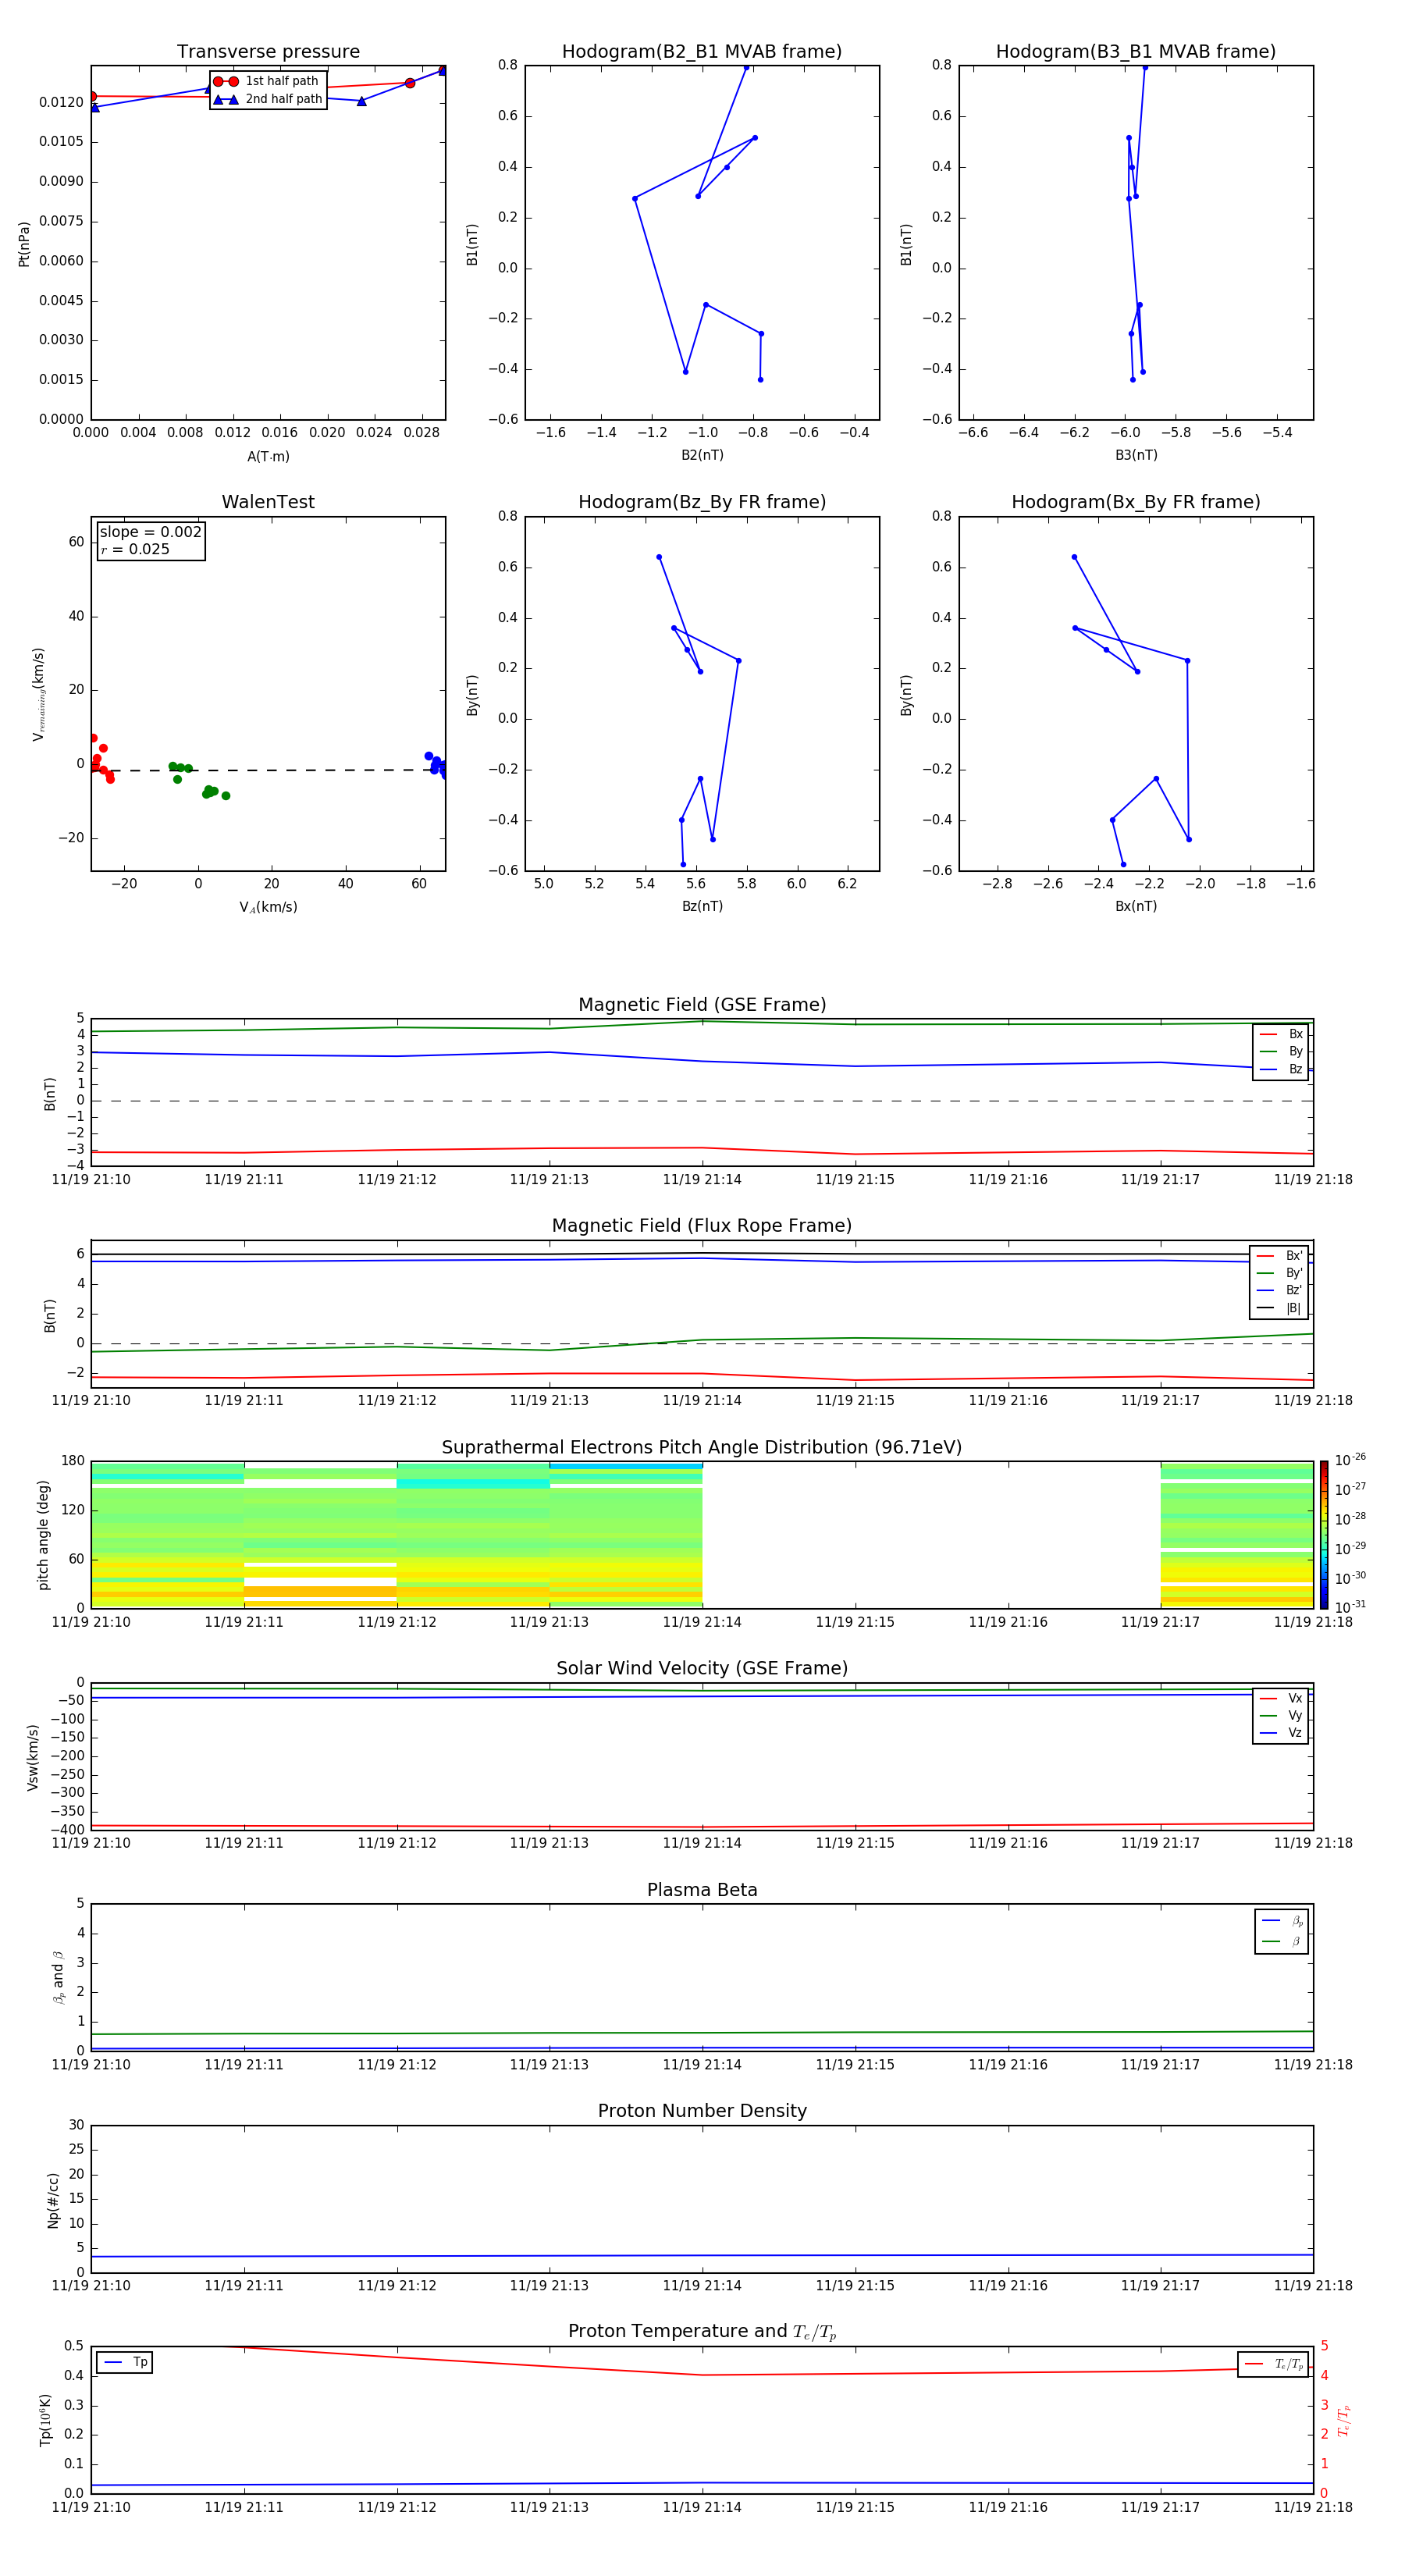This screenshot has width=1405, height=2576.
Task: Click the 'By' legend entry in GSE magnetic field
Action: tap(1281, 1052)
